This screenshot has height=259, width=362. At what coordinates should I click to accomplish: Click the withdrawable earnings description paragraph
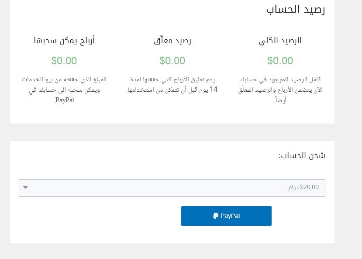click(64, 90)
